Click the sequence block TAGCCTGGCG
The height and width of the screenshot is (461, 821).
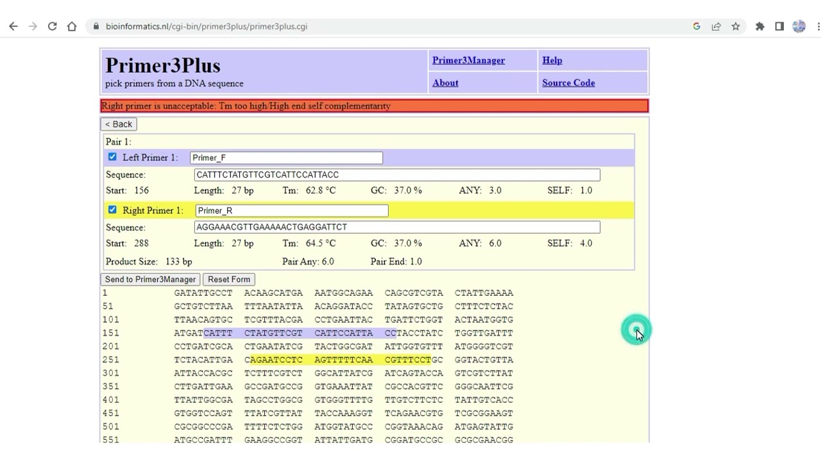(273, 400)
